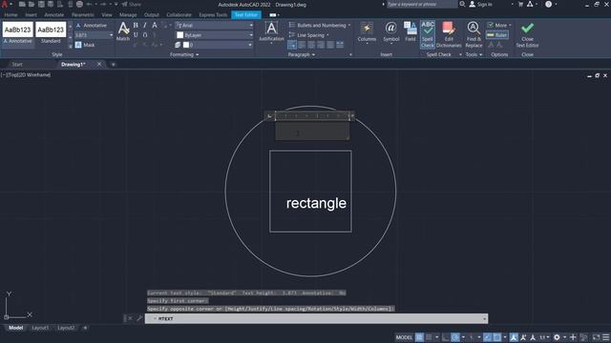611x343 pixels.
Task: Toggle the text Mask background
Action: click(85, 45)
